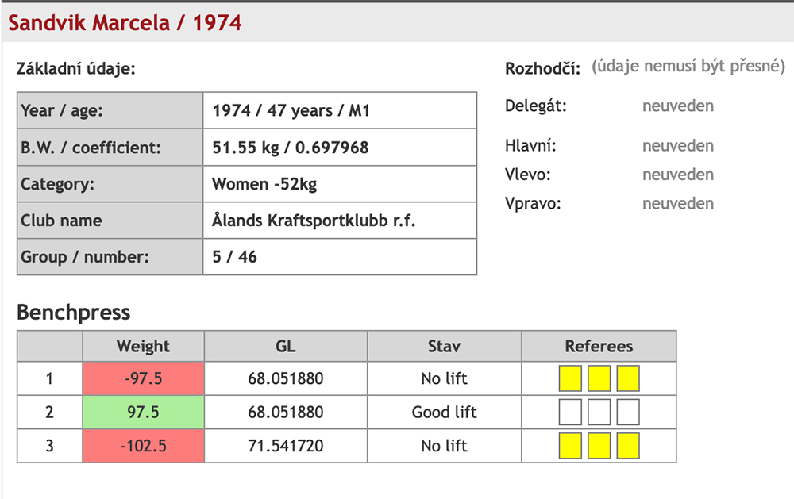The image size is (794, 499).
Task: Select 'neuveden' next to Vpravo
Action: (x=678, y=203)
